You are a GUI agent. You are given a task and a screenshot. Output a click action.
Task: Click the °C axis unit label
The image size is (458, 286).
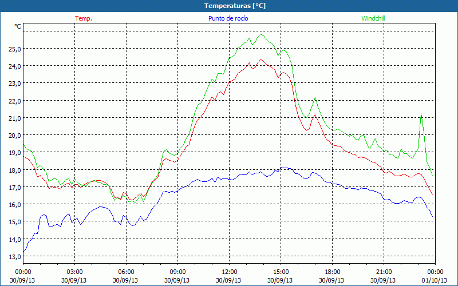pyautogui.click(x=18, y=26)
